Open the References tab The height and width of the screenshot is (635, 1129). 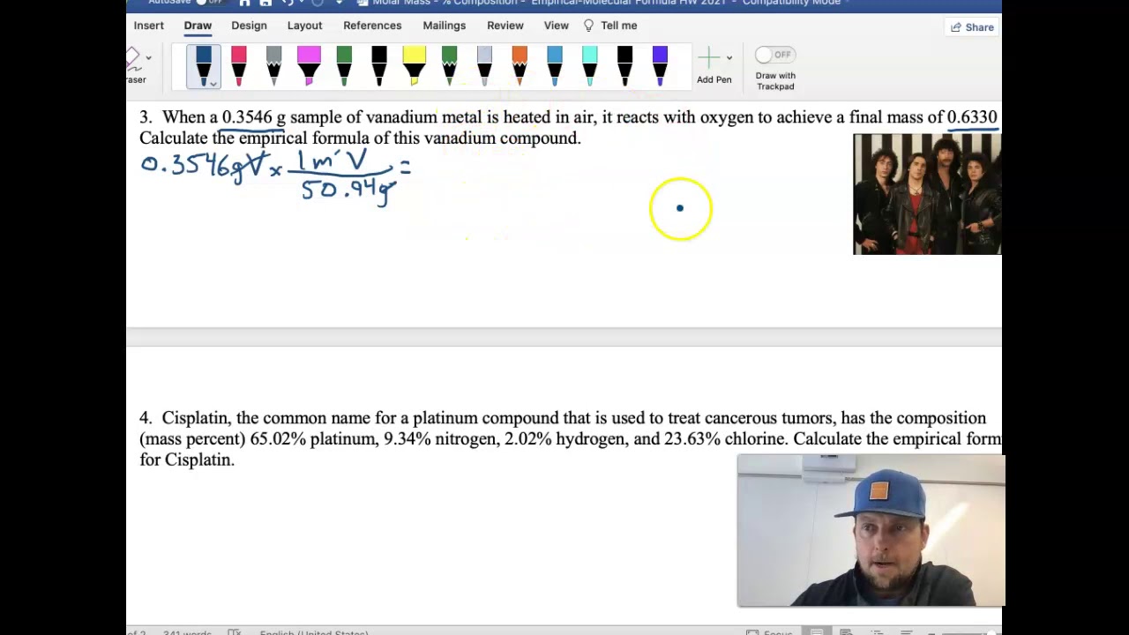pyautogui.click(x=372, y=26)
